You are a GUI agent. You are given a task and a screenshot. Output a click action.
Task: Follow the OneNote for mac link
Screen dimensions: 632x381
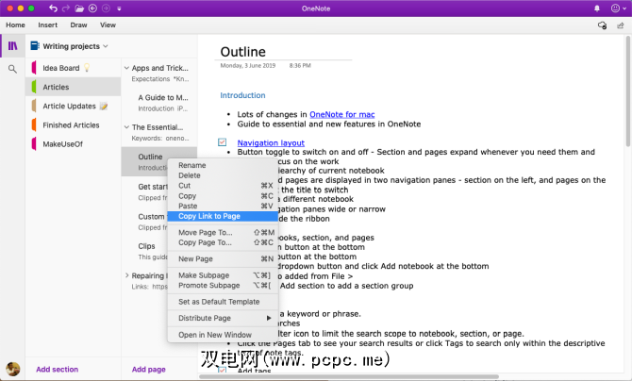[344, 114]
